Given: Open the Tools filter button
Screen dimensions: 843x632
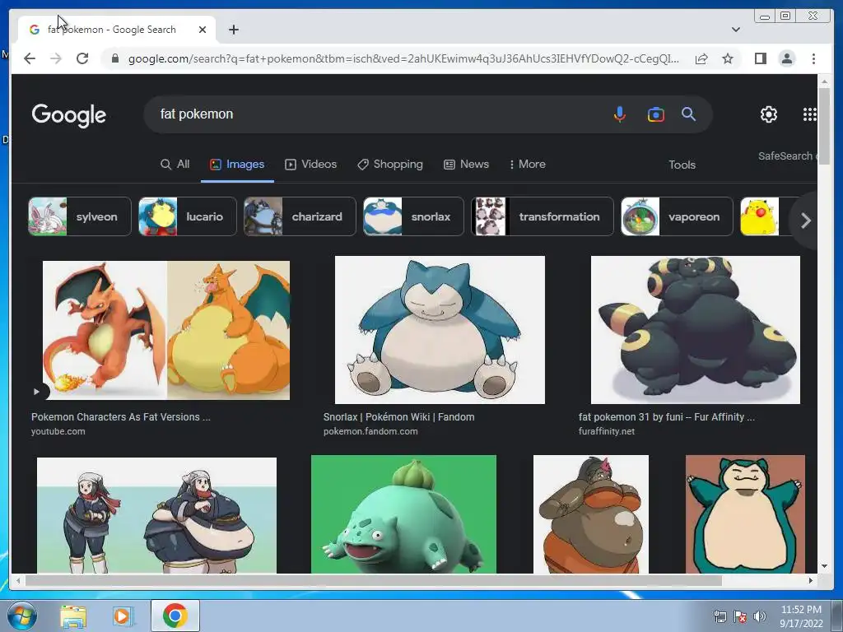Looking at the screenshot, I should coord(682,165).
